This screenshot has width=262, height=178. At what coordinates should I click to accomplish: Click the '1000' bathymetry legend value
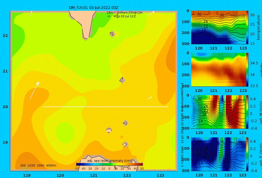[x=31, y=165]
